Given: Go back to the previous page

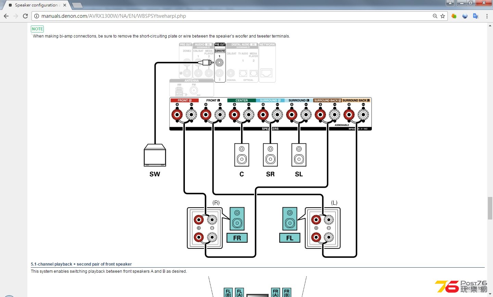Looking at the screenshot, I should [x=6, y=16].
